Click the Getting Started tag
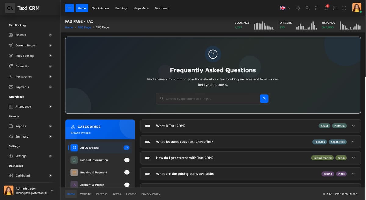The width and height of the screenshot is (366, 200). (x=322, y=158)
